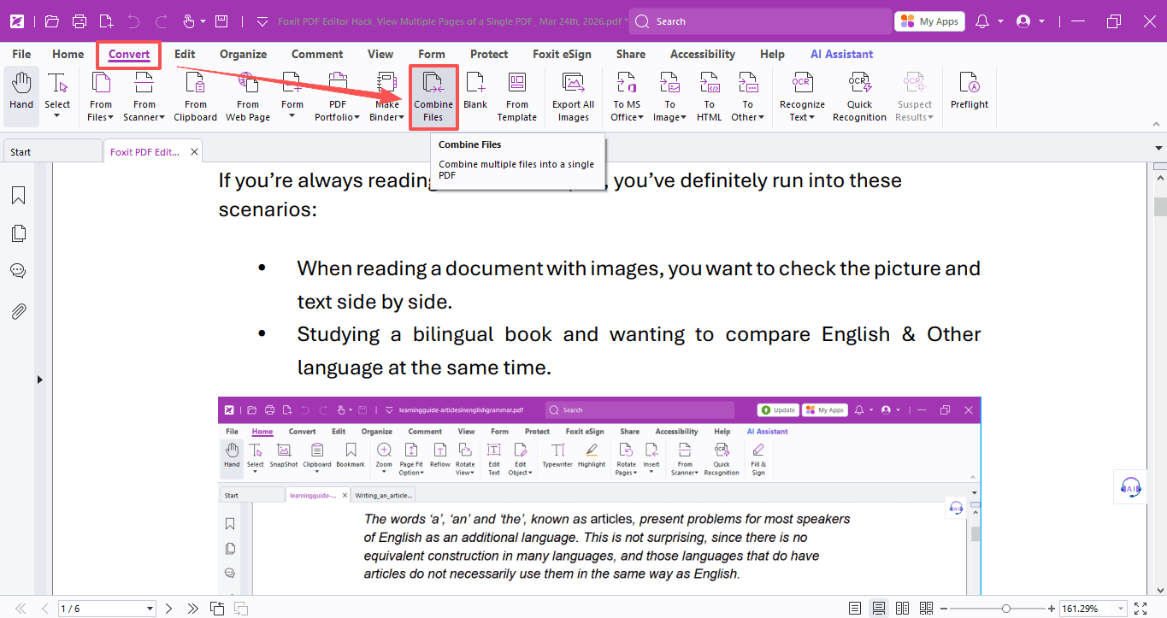Click the Open folder icon in title bar

[x=51, y=21]
